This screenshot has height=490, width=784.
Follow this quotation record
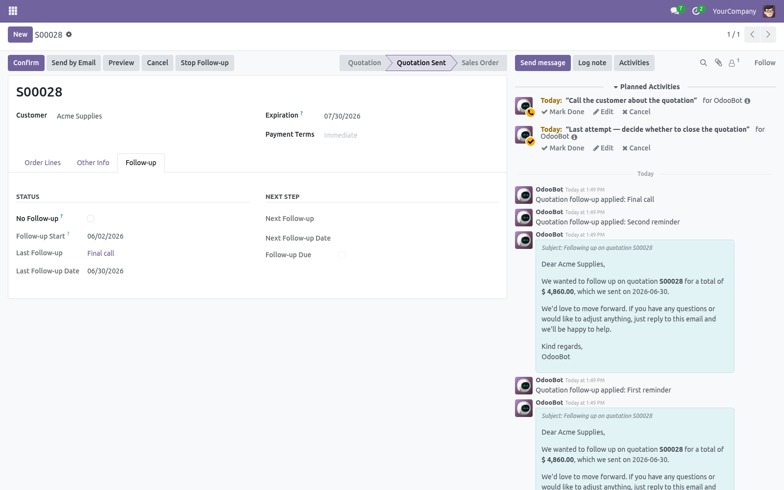765,63
